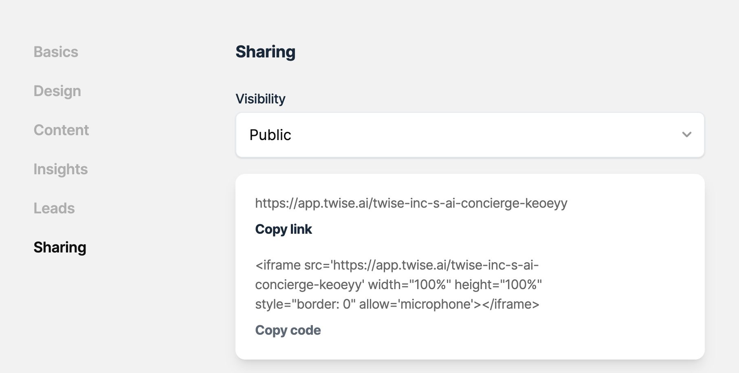
Task: Click the Public value in the Visibility box
Action: tap(270, 135)
